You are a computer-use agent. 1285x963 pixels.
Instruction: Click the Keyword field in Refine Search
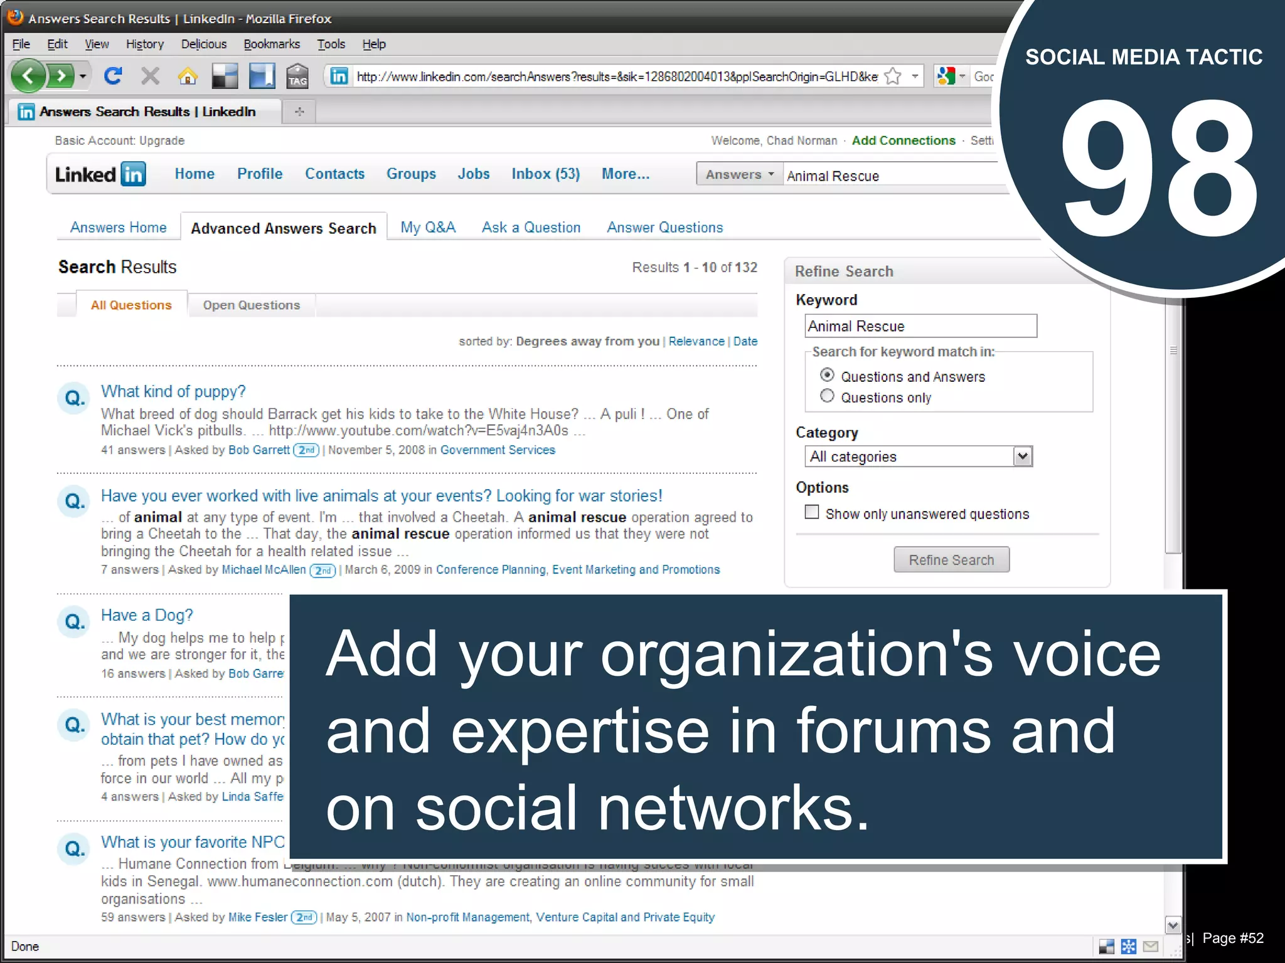920,326
